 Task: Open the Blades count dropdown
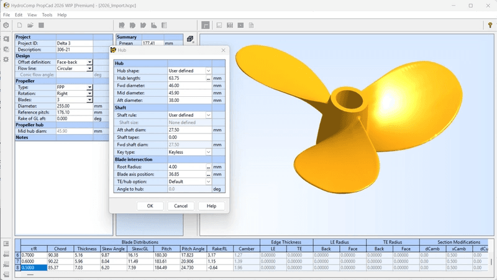click(89, 100)
